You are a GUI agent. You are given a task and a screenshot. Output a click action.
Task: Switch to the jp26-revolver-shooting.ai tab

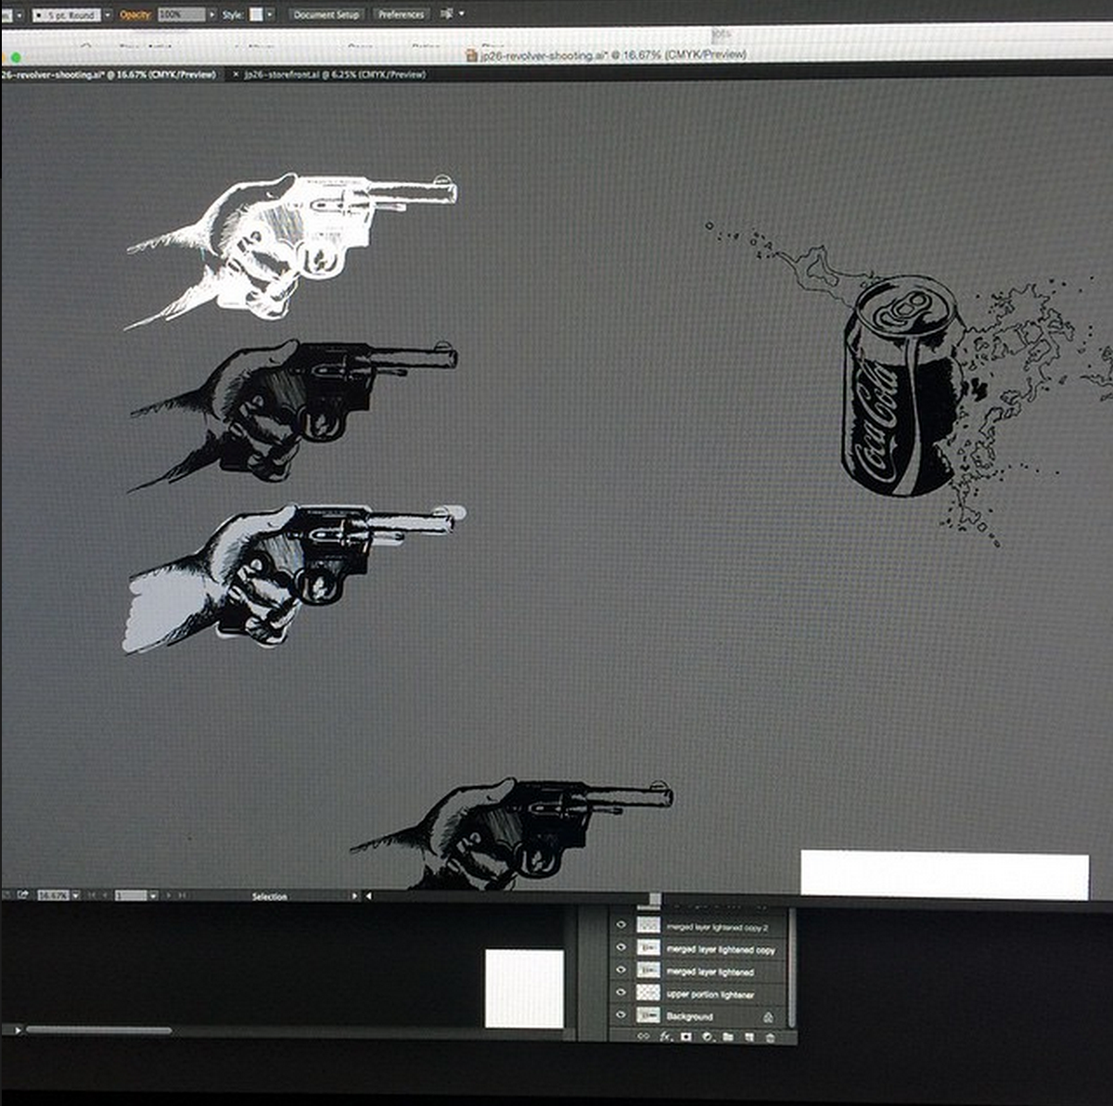[108, 74]
